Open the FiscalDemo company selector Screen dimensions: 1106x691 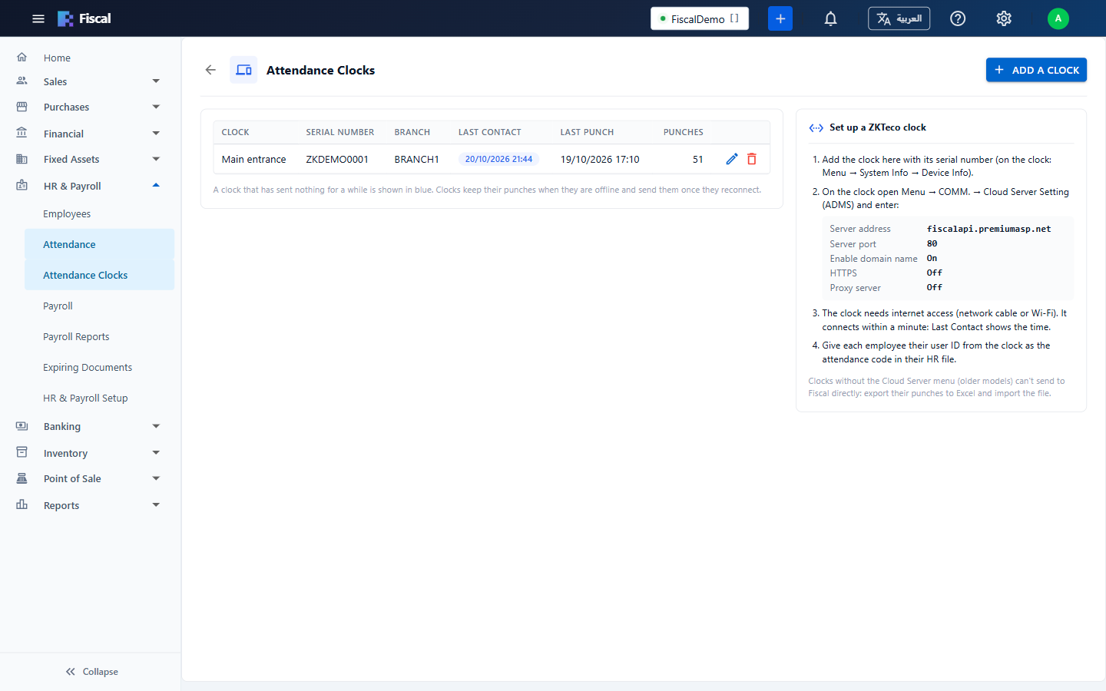tap(700, 18)
